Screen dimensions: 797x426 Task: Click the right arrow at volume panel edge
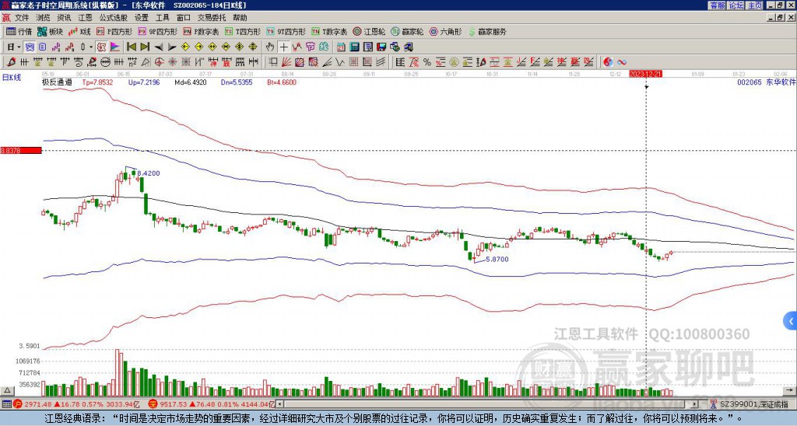[x=790, y=390]
